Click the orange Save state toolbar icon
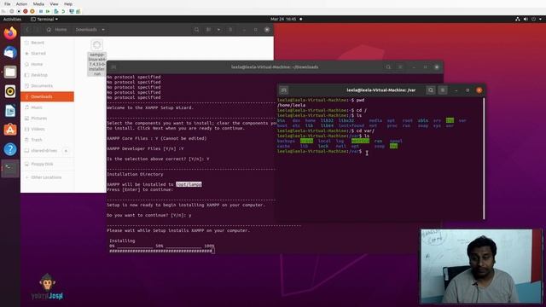This screenshot has width=546, height=307. pyautogui.click(x=32, y=11)
